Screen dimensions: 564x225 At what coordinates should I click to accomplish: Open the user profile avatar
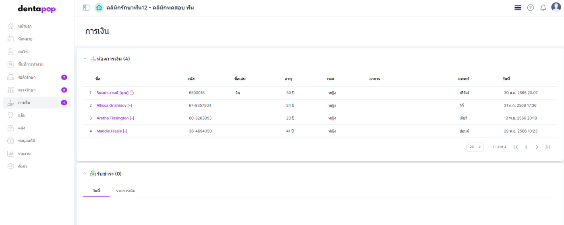tap(556, 7)
